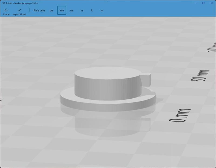
Task: Minimize the 3D Builder window
Action: (x=195, y=3)
